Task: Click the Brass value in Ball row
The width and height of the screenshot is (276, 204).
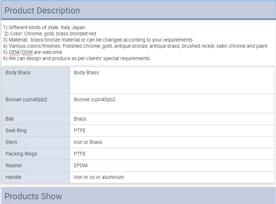Action: (x=80, y=119)
